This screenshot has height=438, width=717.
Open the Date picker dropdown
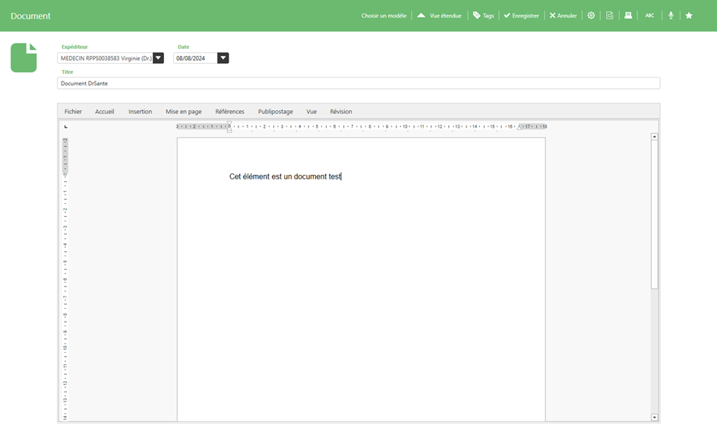(223, 58)
